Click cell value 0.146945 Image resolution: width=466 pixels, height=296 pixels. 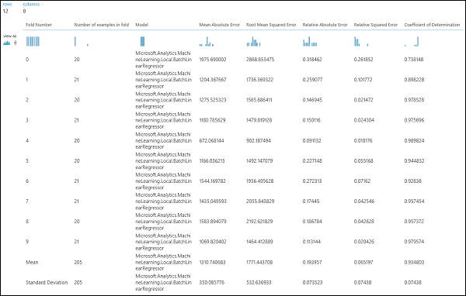(312, 100)
